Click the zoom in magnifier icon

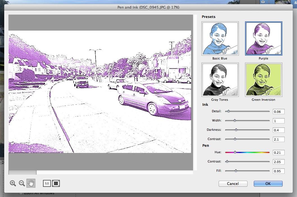point(13,183)
